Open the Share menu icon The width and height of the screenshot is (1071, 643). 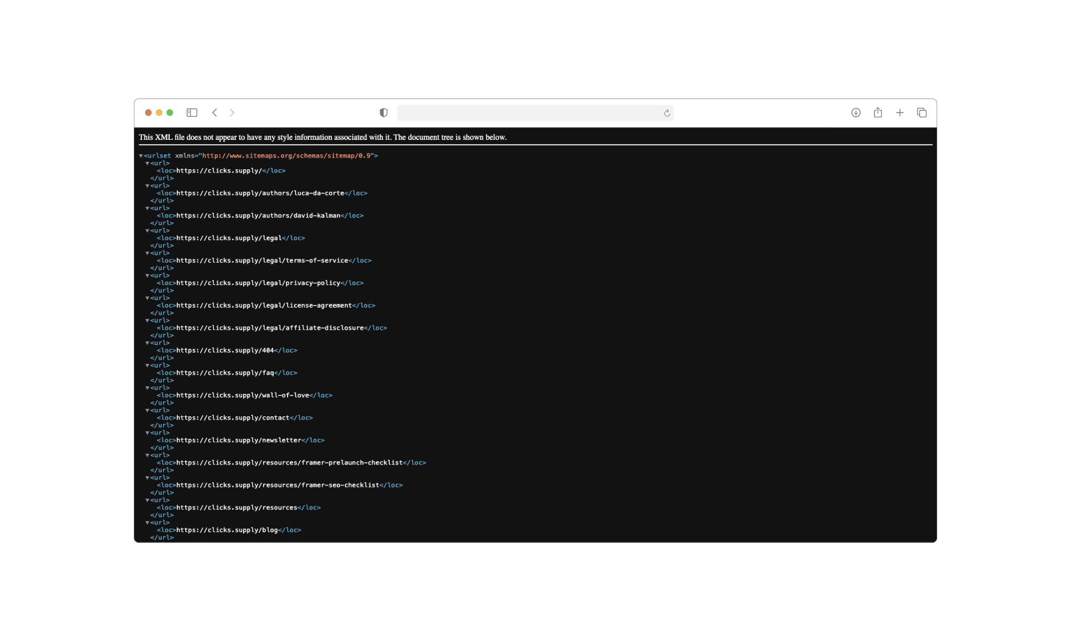coord(878,113)
